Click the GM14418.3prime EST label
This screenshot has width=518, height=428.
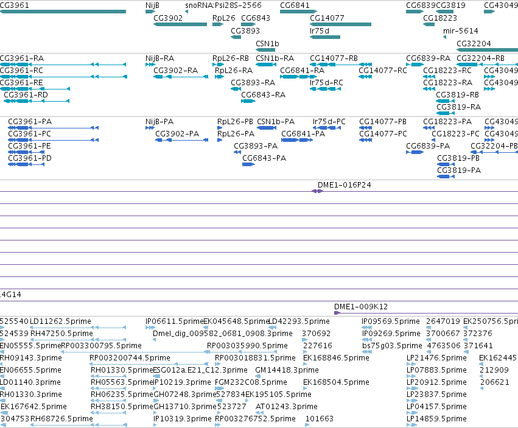(287, 370)
